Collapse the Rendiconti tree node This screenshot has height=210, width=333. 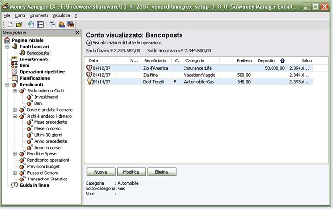[x=7, y=85]
